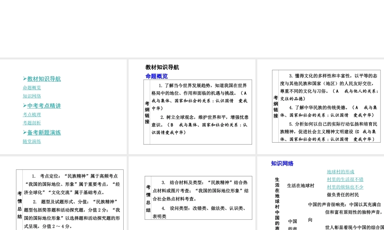
Task: Click the 命题概览 link in contents slide
Action: pos(32,87)
